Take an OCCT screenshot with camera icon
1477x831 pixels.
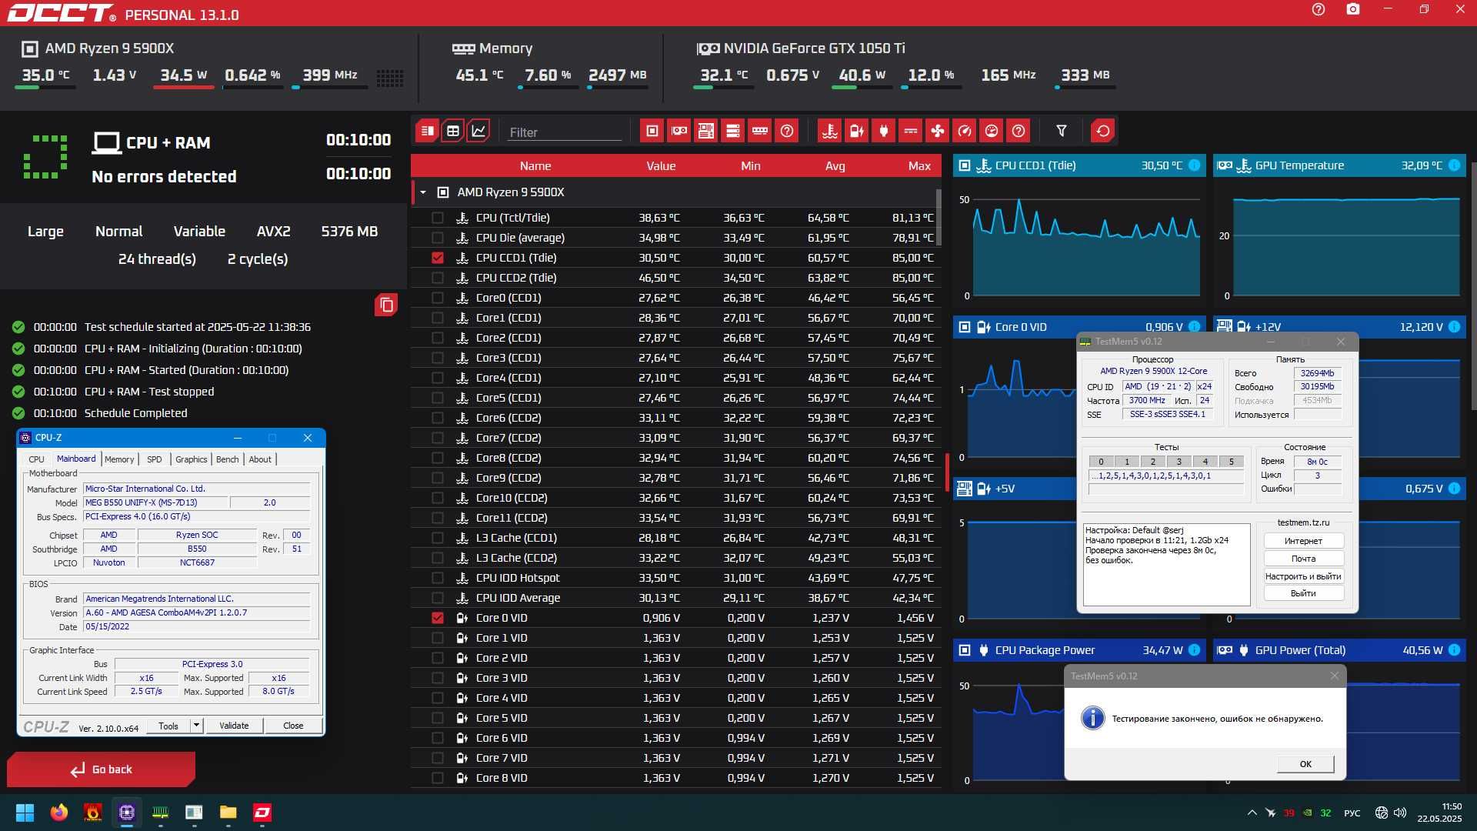(1352, 10)
